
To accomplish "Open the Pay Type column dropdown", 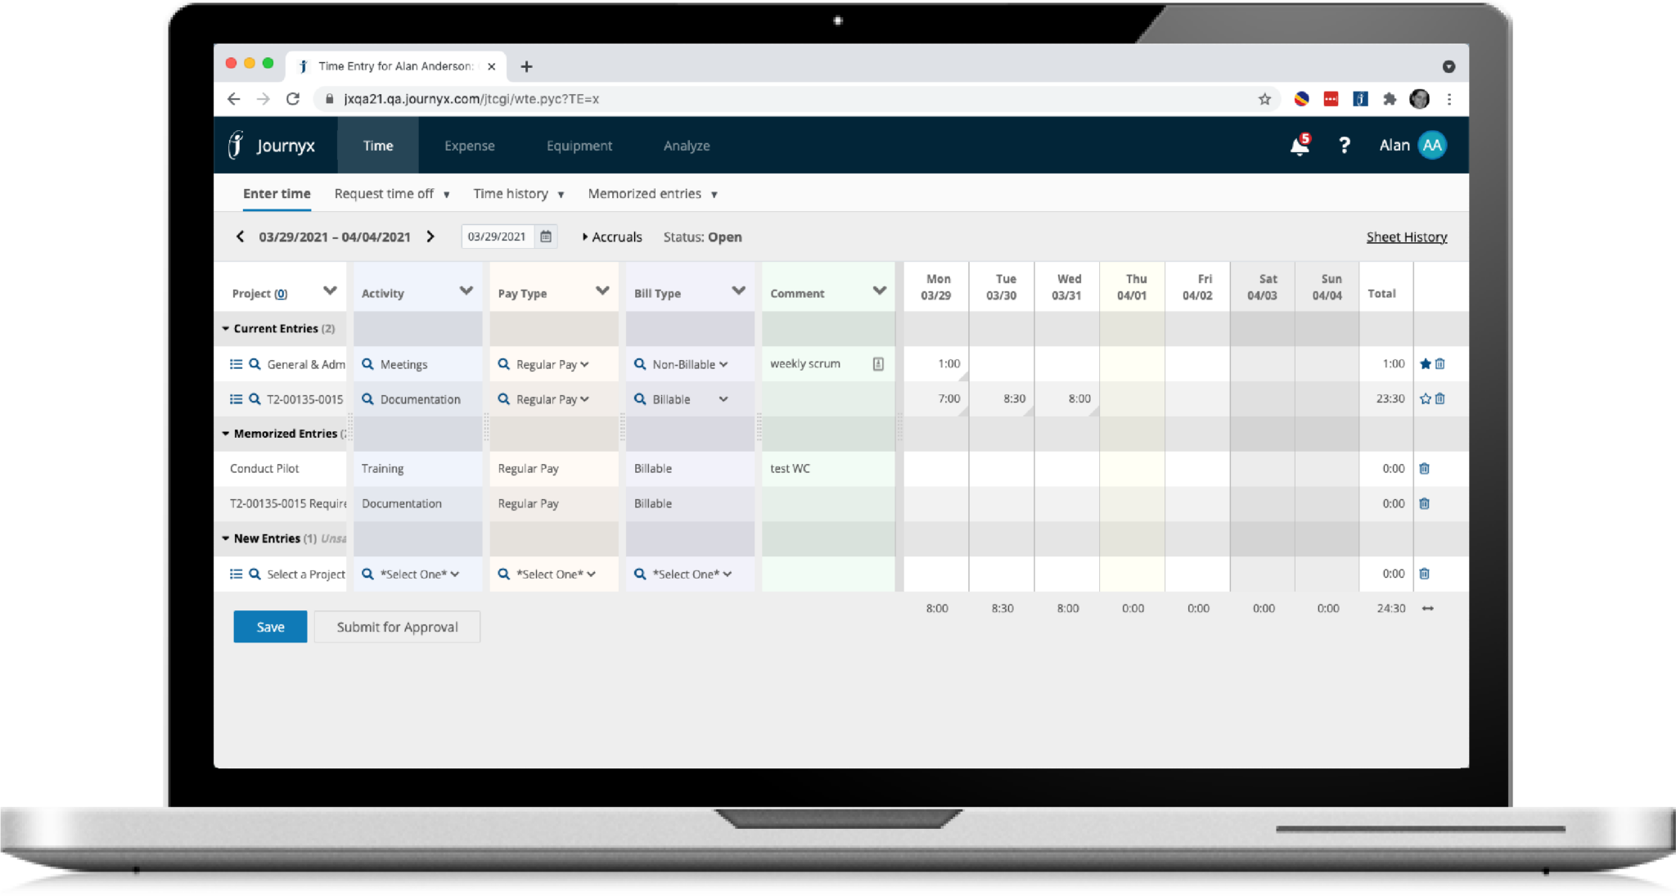I will (x=603, y=290).
